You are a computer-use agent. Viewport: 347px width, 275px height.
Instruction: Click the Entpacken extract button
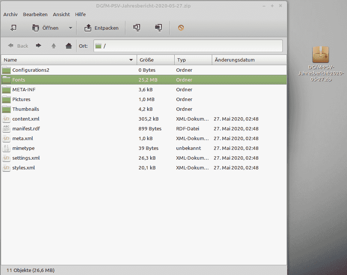coord(101,28)
